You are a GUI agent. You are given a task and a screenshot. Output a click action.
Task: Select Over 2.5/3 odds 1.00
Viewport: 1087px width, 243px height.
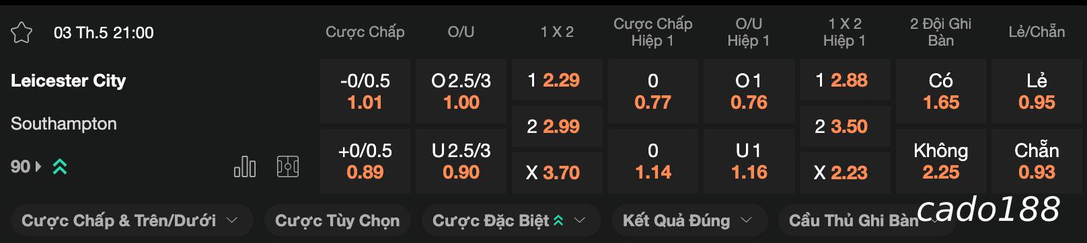tap(461, 91)
